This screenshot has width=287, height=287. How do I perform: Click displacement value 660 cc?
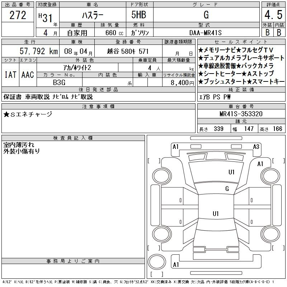point(114,33)
